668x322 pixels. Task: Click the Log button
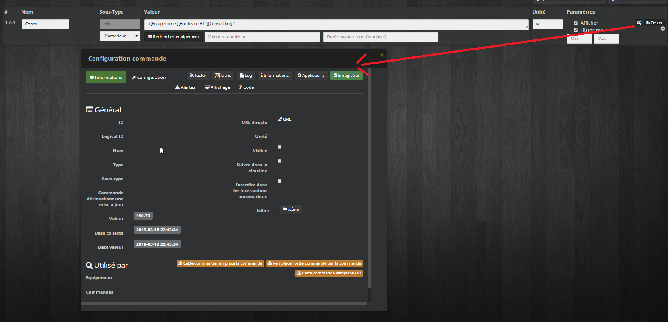(x=246, y=76)
